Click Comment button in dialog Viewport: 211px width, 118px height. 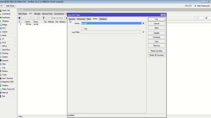[x=157, y=37]
